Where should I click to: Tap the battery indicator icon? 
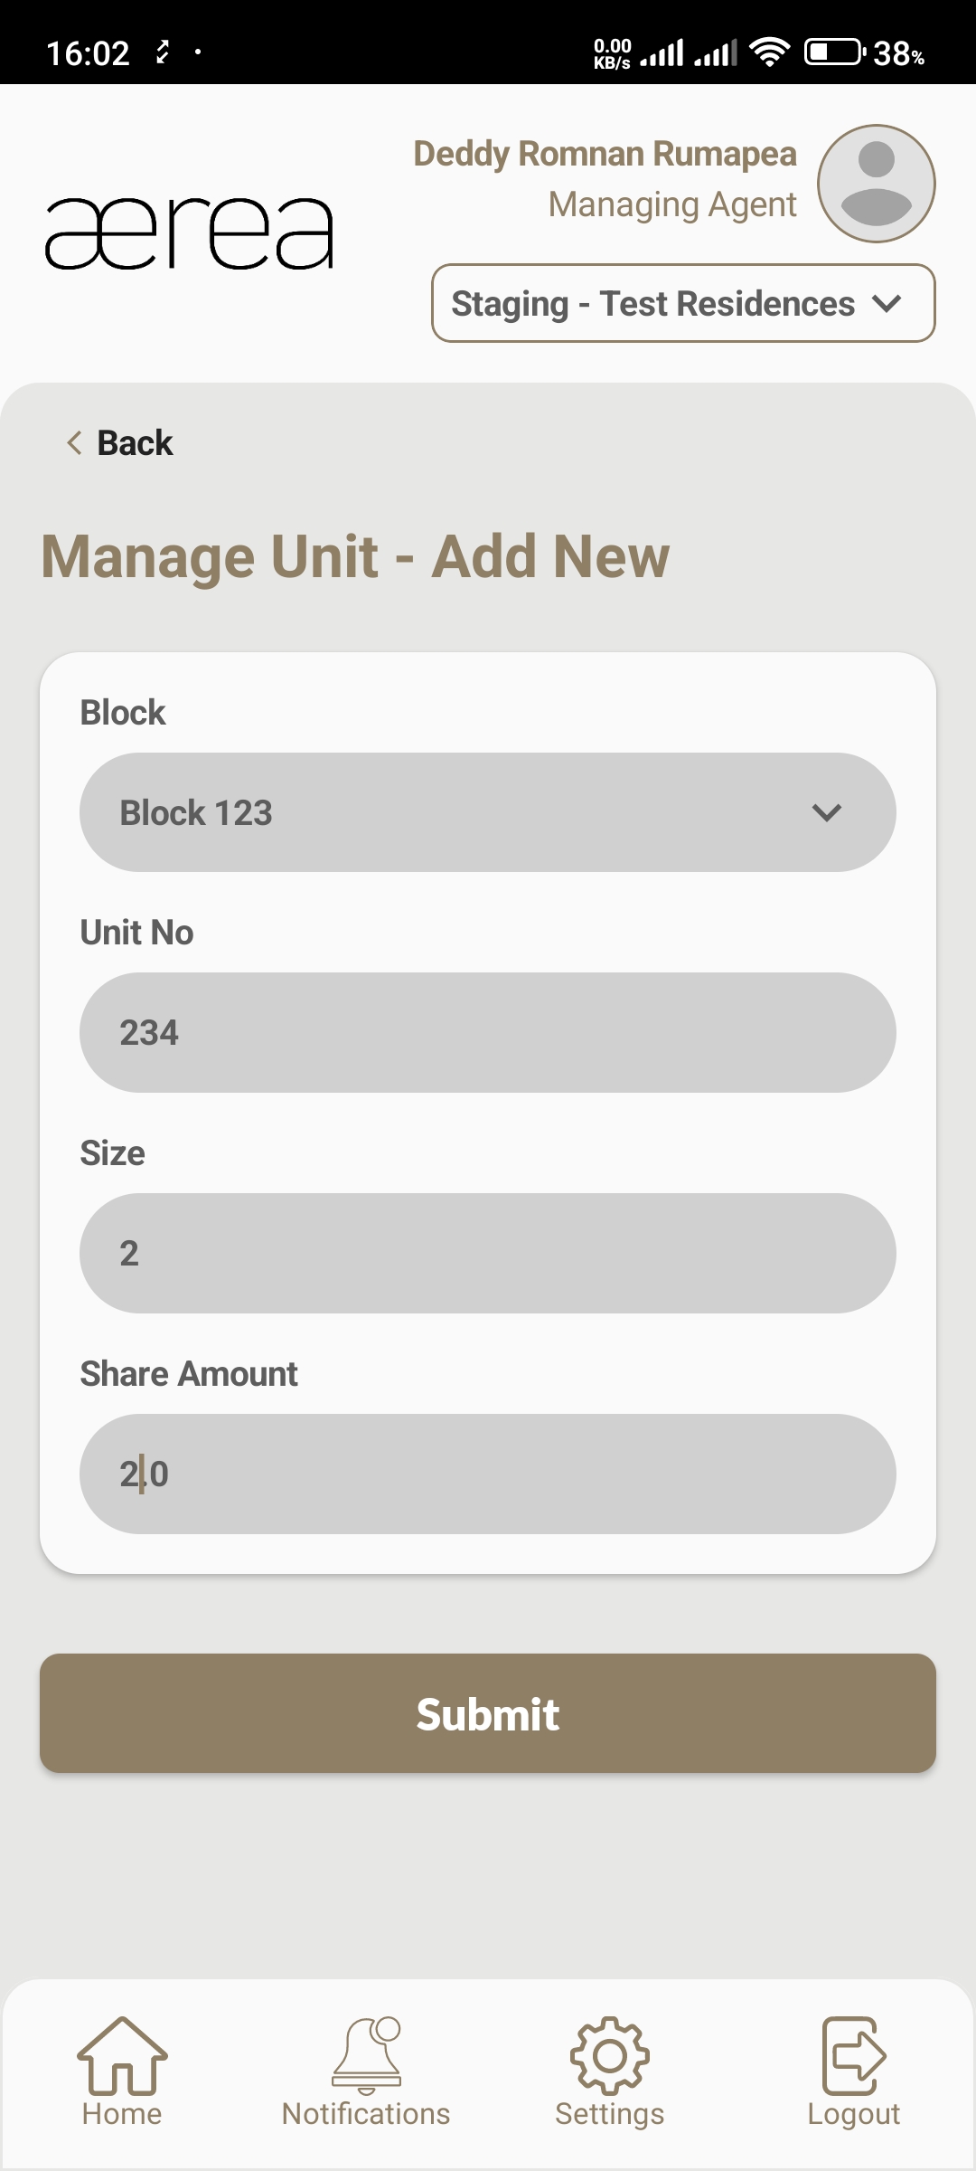tap(833, 52)
